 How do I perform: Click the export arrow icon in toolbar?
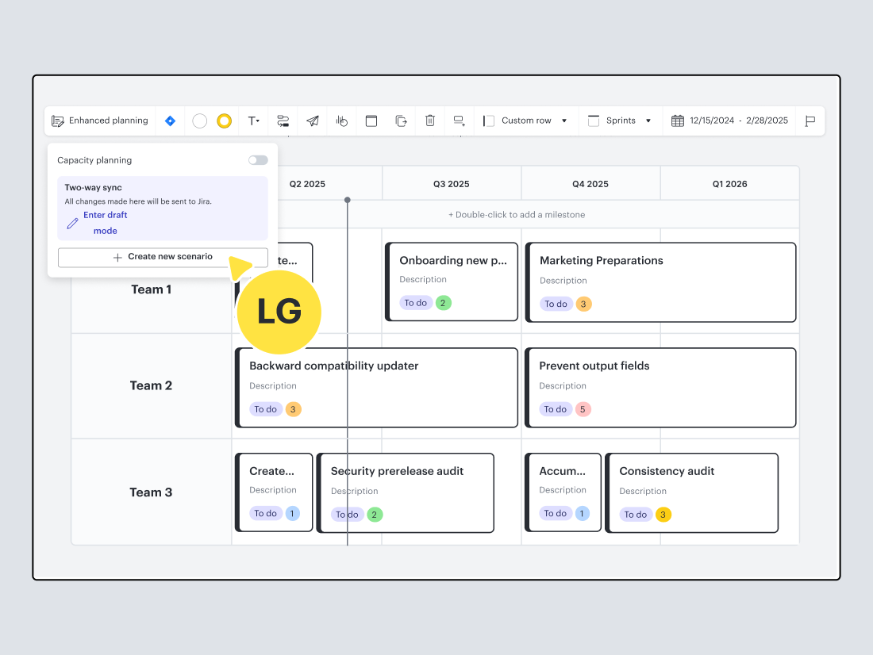point(401,121)
